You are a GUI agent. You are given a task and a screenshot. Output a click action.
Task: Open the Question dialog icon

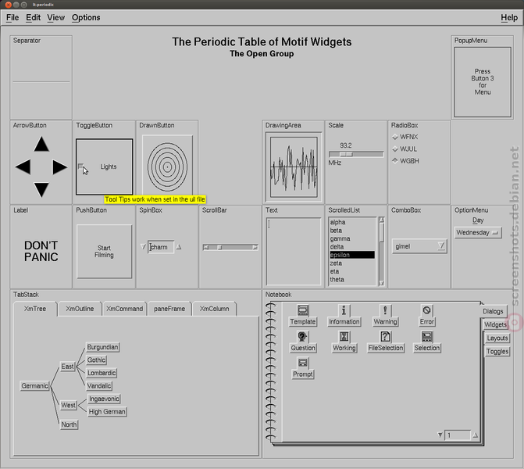coord(302,337)
